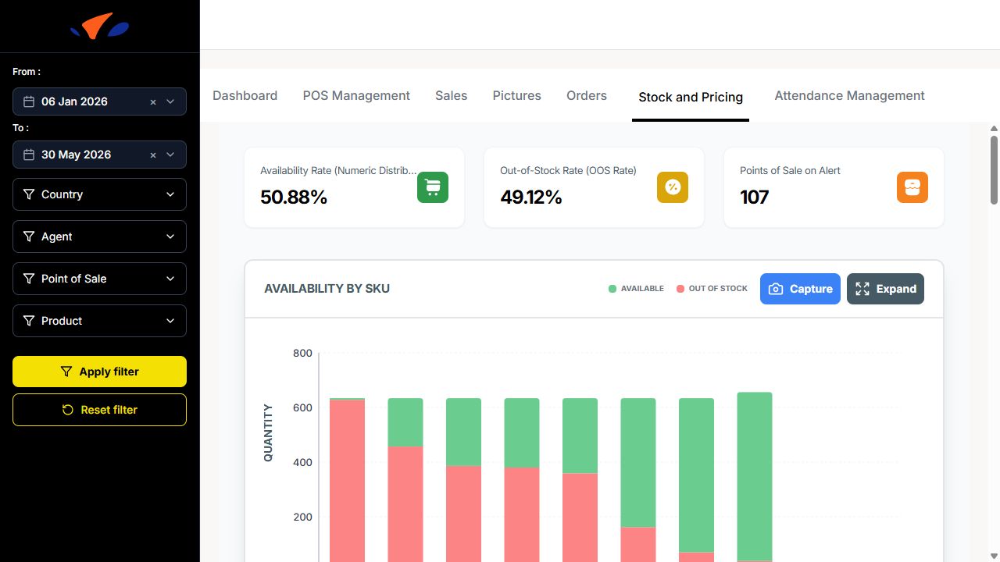Click calendar icon in From date field

coord(29,101)
